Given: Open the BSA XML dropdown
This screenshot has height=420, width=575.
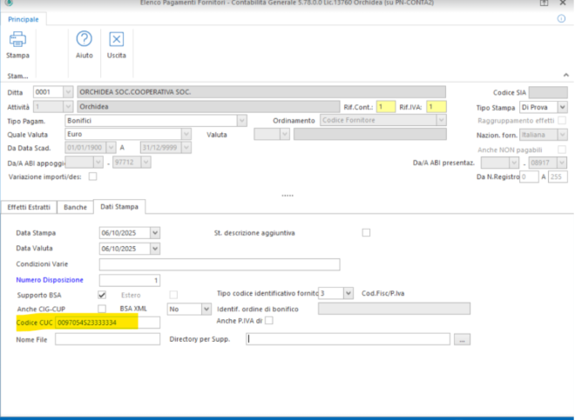Looking at the screenshot, I should [x=206, y=308].
